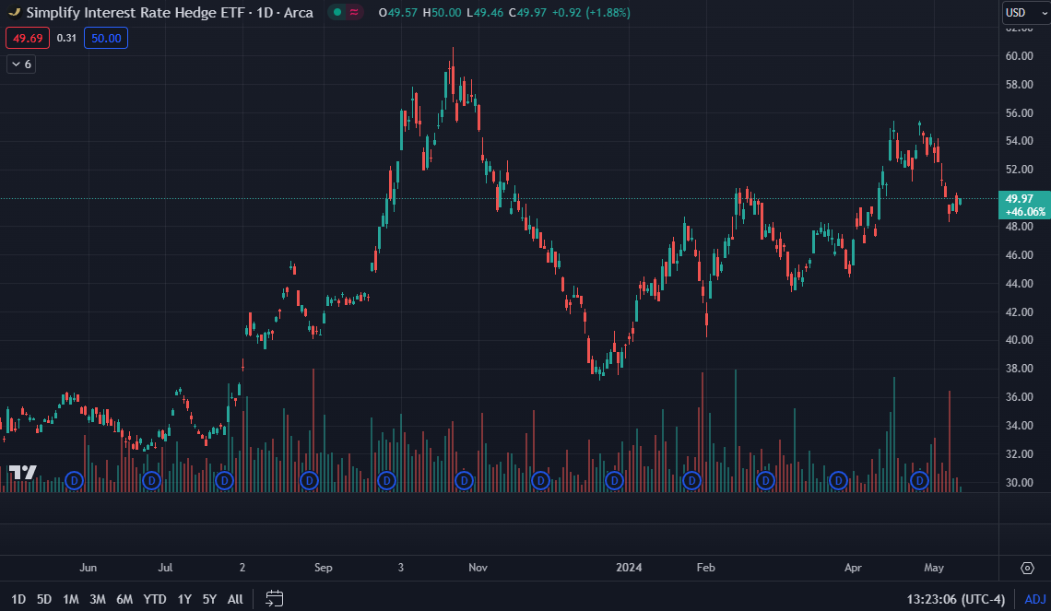The image size is (1051, 611).
Task: Choose the YTD time range
Action: [x=155, y=599]
